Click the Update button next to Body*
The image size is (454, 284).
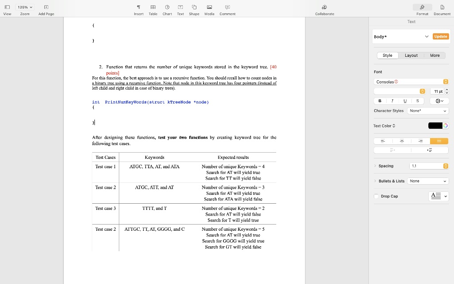[x=440, y=36]
